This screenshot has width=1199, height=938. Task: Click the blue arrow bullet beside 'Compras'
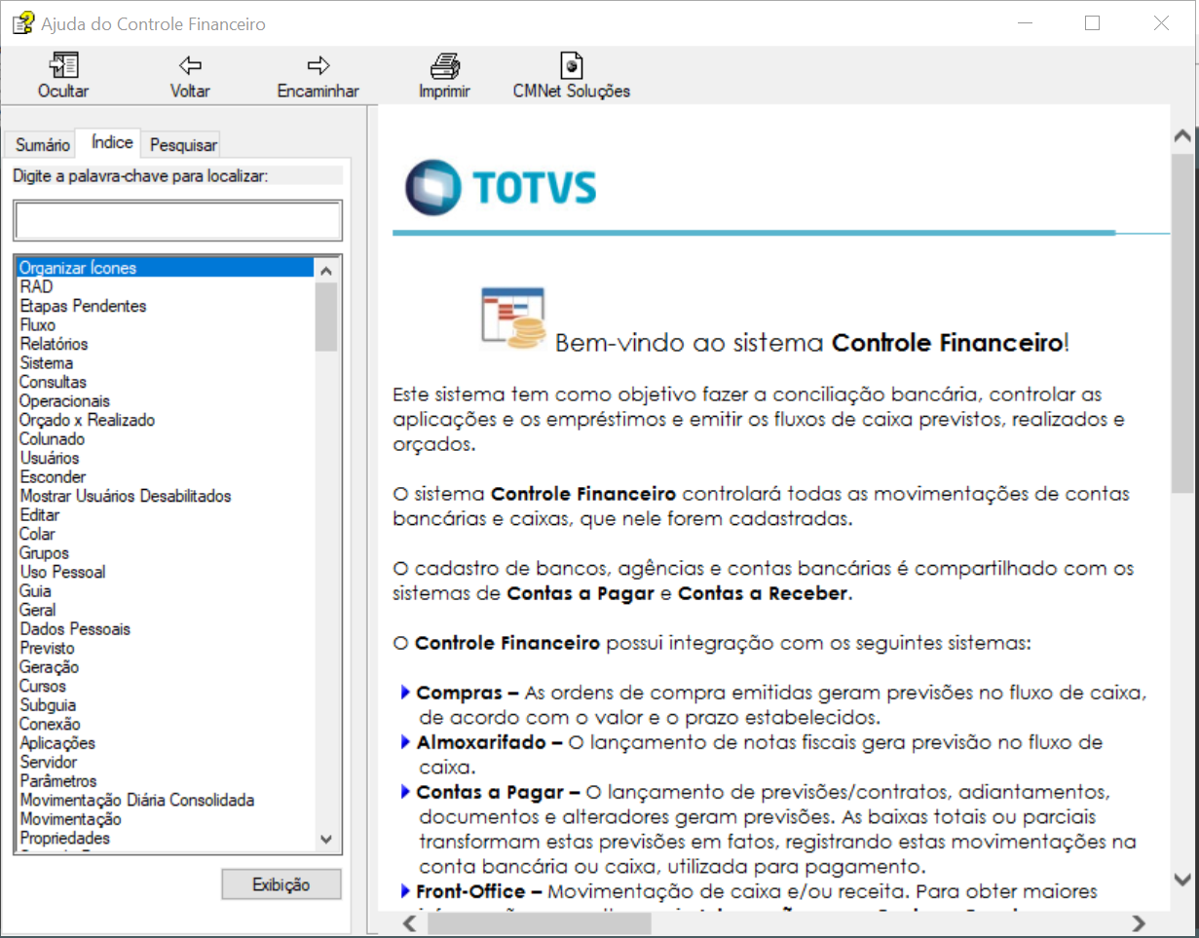click(405, 693)
